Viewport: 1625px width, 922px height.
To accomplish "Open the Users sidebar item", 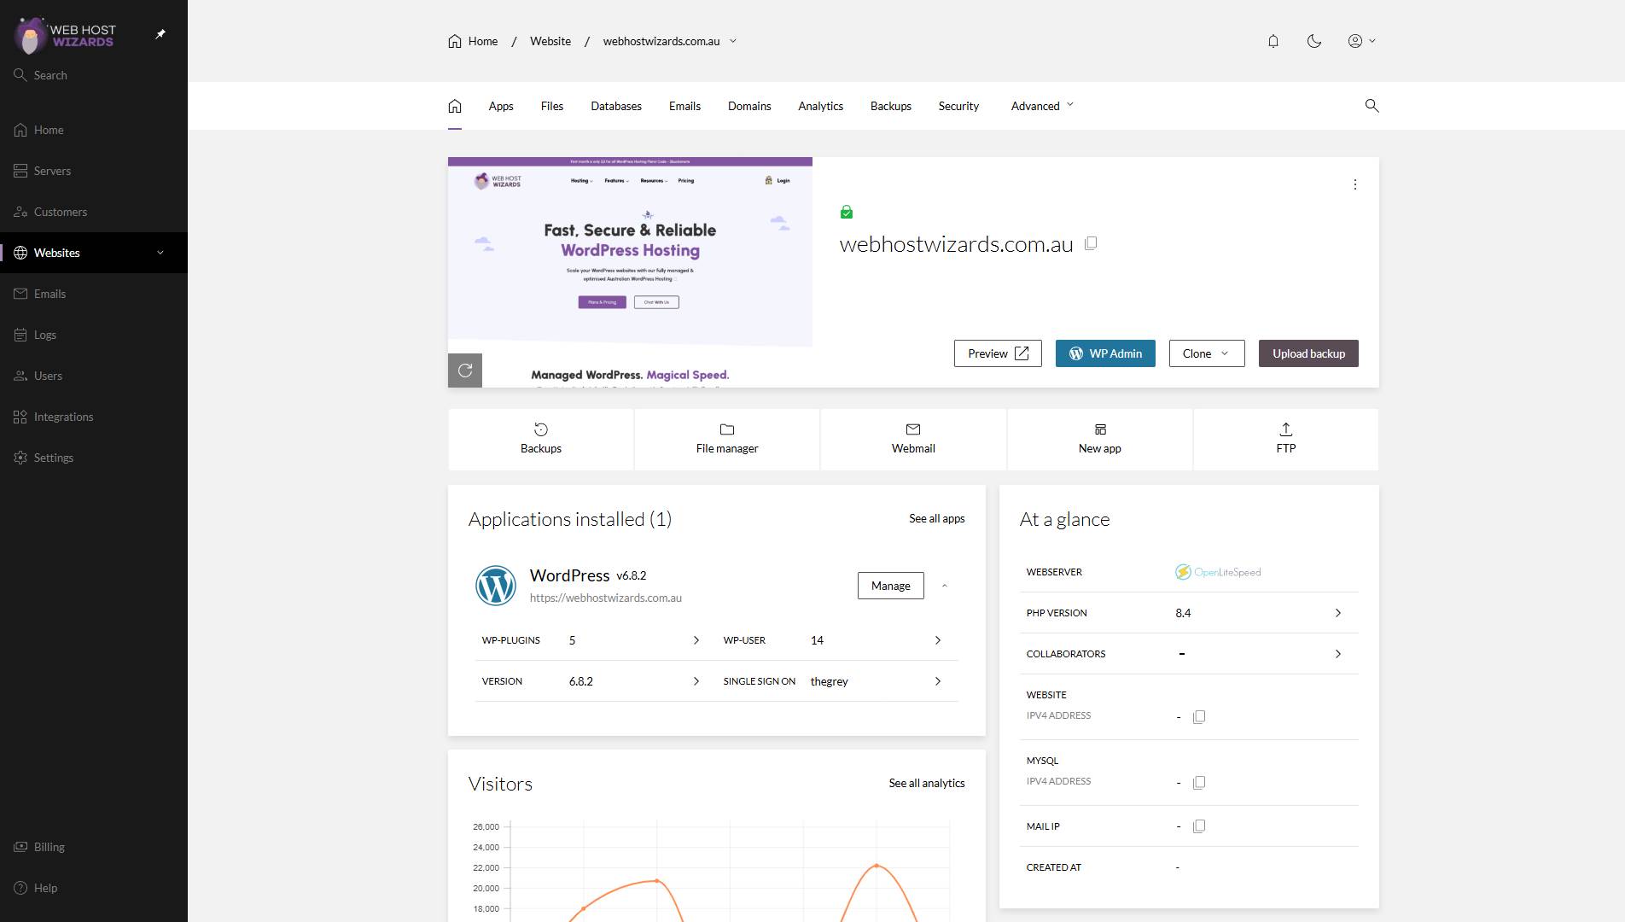I will (94, 376).
